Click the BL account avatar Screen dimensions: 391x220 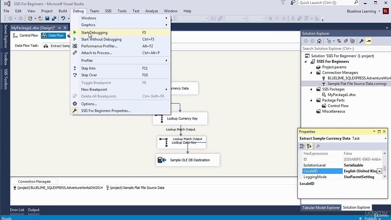(x=386, y=11)
